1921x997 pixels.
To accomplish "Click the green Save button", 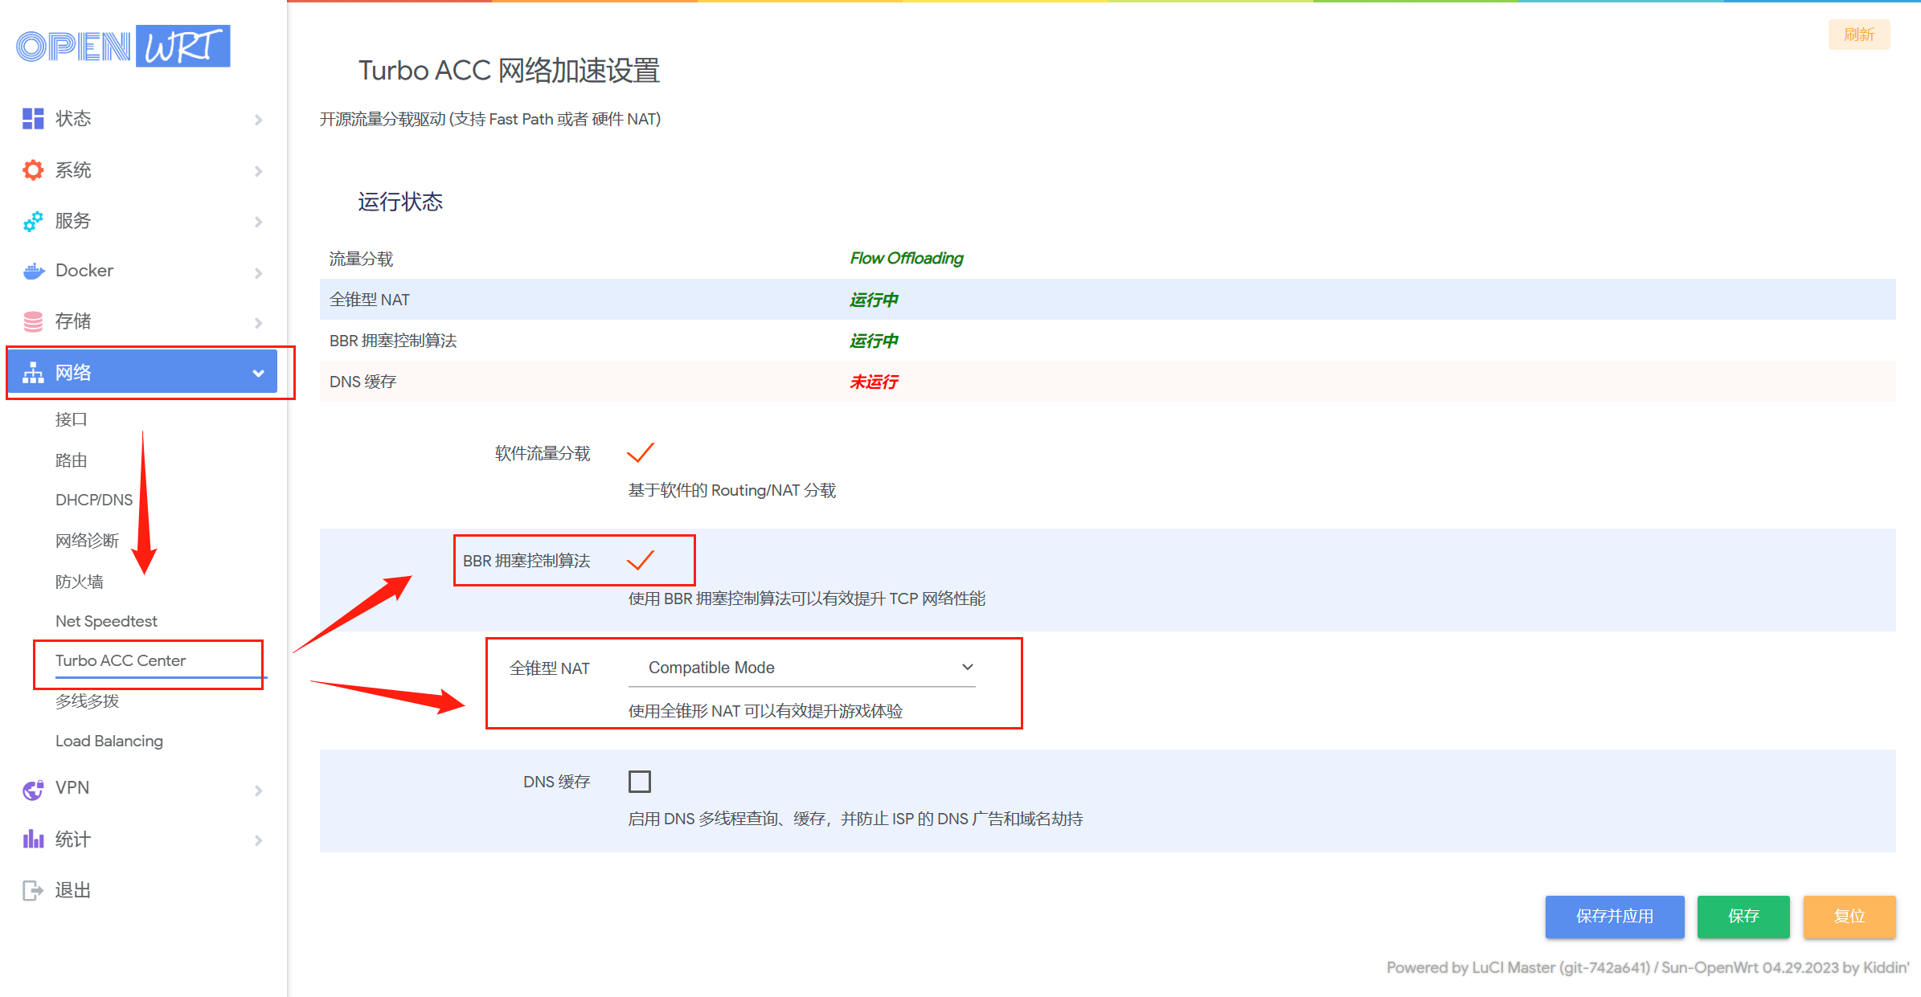I will (x=1743, y=916).
